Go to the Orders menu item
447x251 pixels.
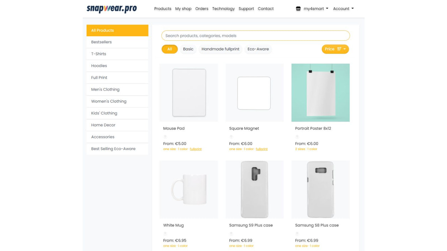[x=202, y=8]
